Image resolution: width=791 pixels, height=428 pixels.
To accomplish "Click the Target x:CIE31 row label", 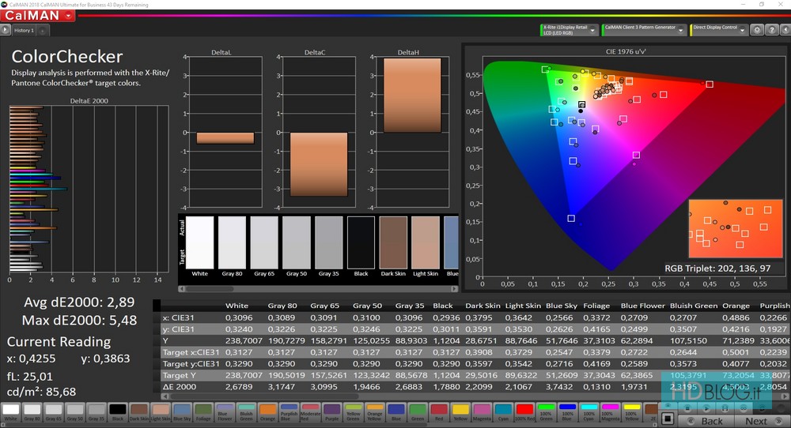I will (x=191, y=352).
